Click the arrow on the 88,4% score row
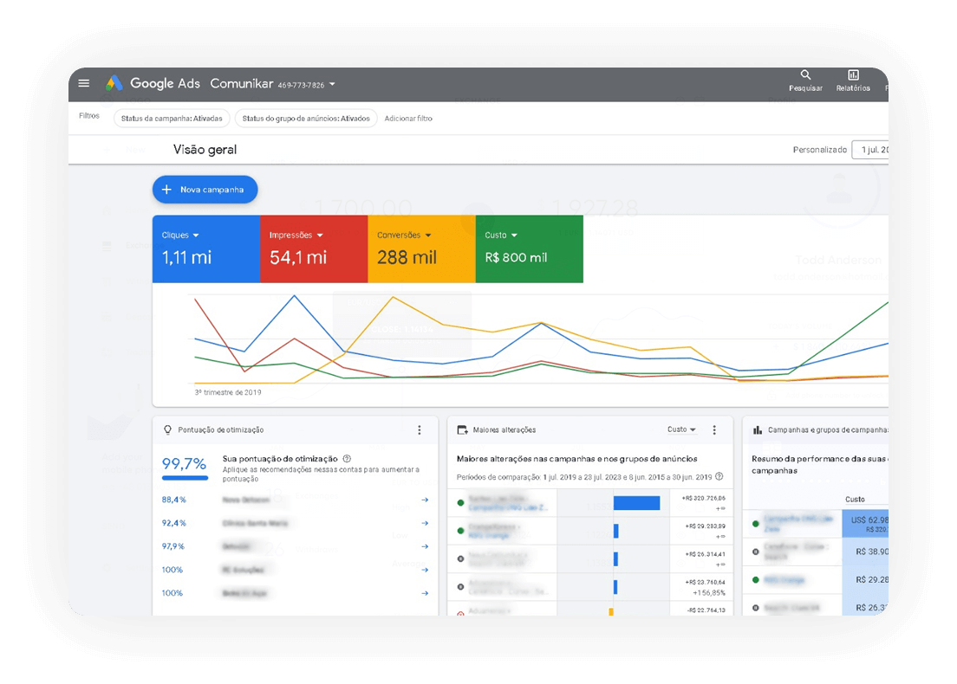This screenshot has width=957, height=684. point(425,500)
